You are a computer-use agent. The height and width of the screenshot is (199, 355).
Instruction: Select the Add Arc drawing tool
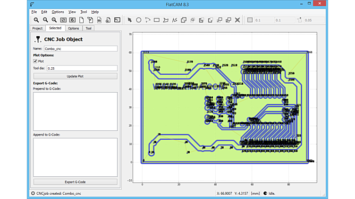pos(148,20)
